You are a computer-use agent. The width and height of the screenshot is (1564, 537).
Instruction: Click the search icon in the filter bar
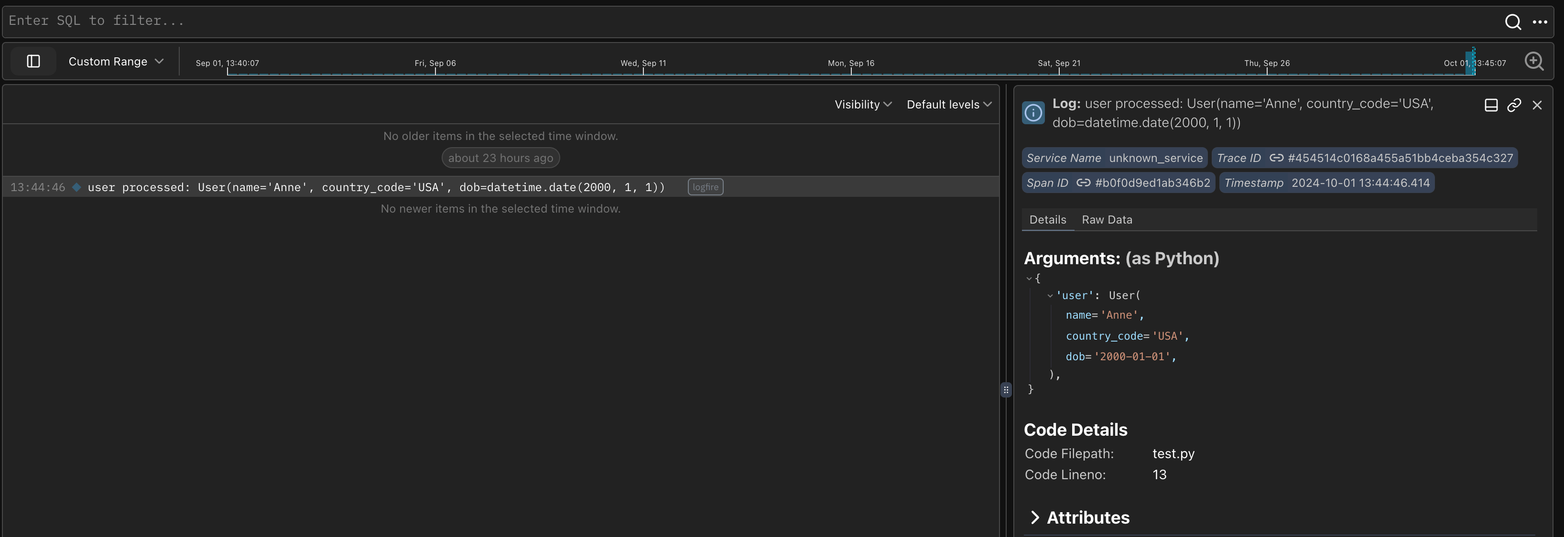point(1512,21)
